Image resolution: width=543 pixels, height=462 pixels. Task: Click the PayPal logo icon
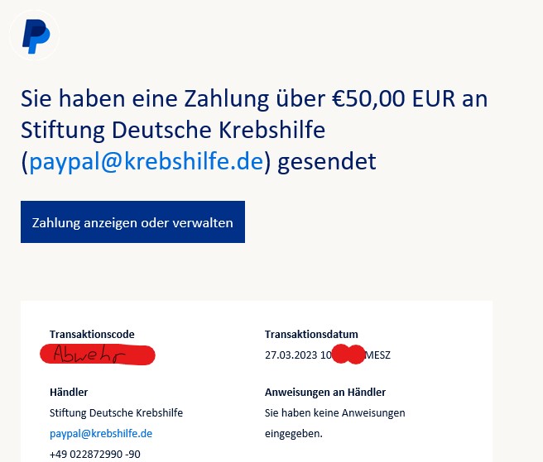(35, 36)
